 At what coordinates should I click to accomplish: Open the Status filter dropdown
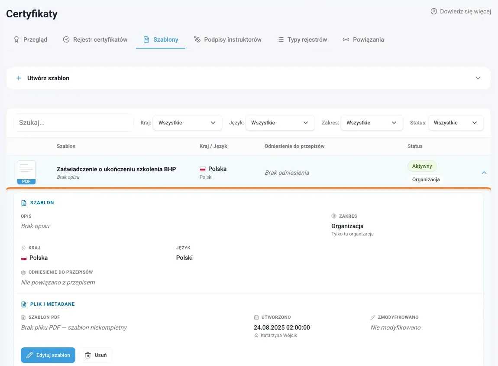(456, 123)
